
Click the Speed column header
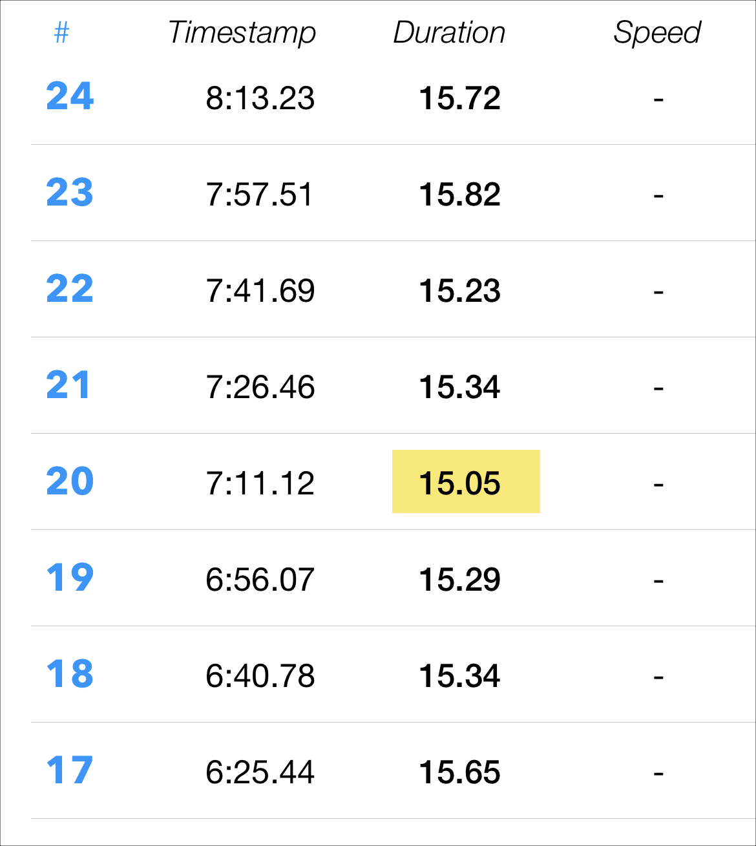657,32
